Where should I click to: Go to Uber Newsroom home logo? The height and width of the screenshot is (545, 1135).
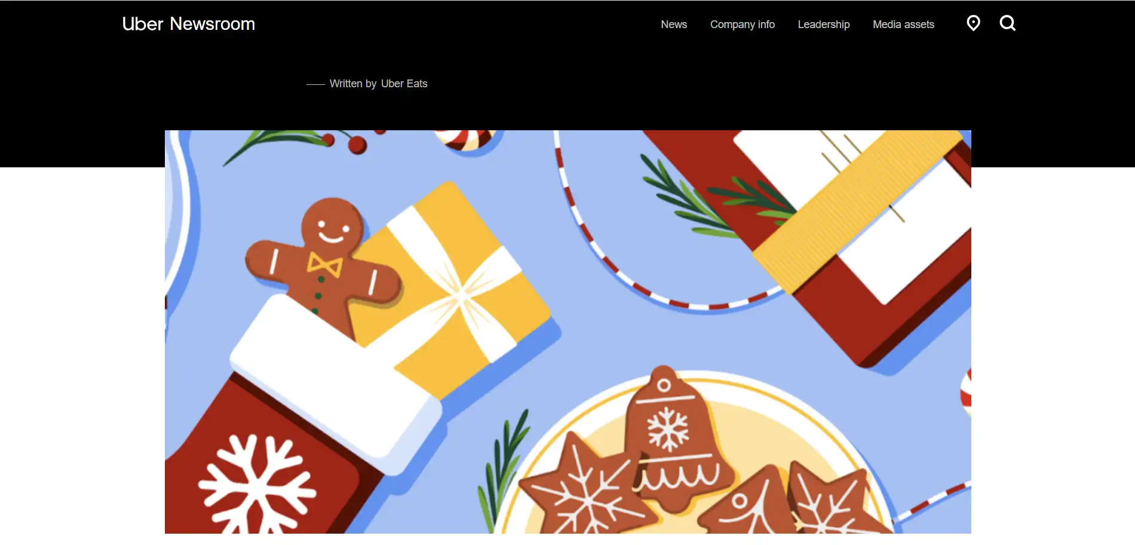[189, 24]
